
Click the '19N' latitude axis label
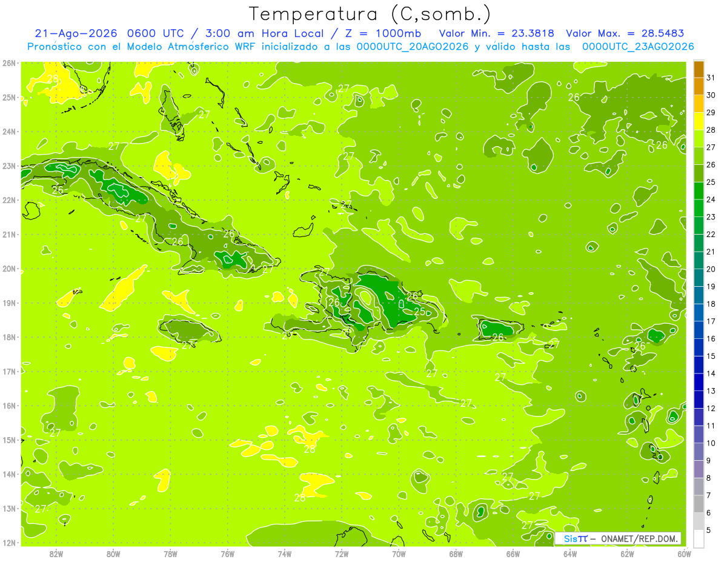click(x=9, y=303)
